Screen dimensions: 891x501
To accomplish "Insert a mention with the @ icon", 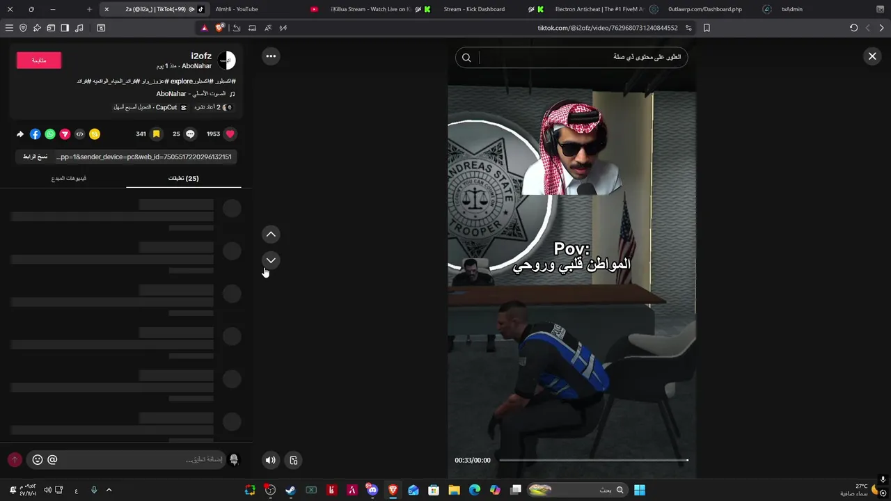I will (x=52, y=460).
